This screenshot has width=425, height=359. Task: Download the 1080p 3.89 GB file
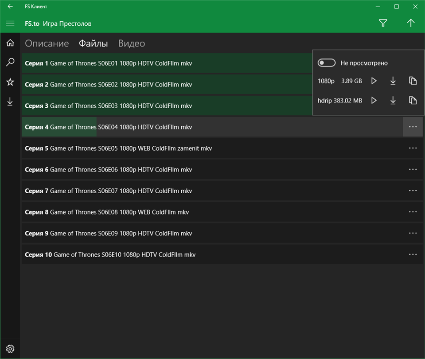click(x=393, y=81)
